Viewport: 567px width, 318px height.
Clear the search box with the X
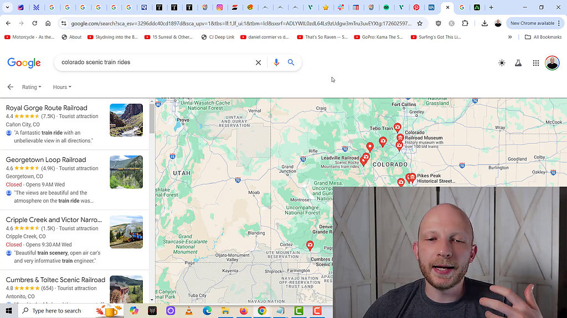[x=258, y=62]
